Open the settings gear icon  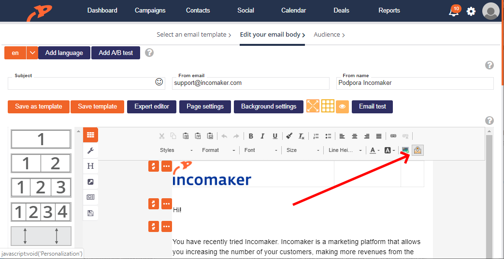click(x=471, y=12)
